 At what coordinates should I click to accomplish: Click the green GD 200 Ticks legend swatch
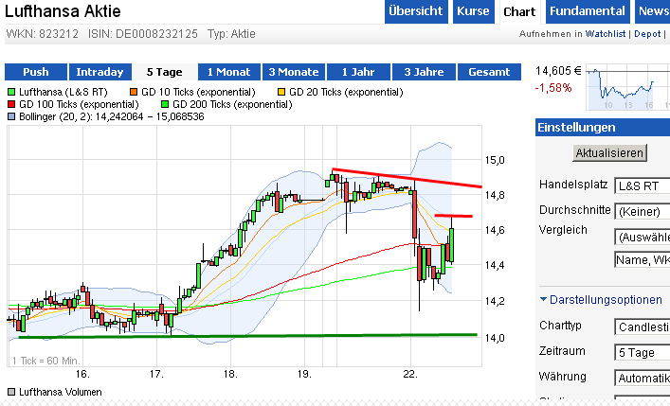[x=165, y=105]
